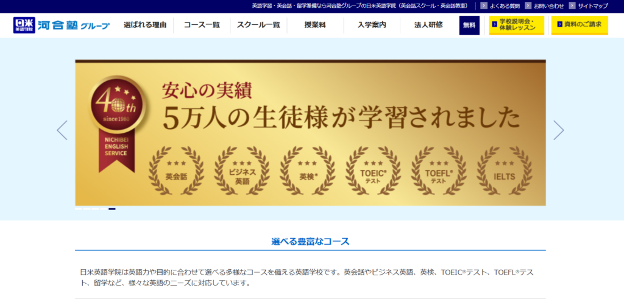The height and width of the screenshot is (299, 624).
Task: Click the 40th anniversary medal badge
Action: pos(116,105)
